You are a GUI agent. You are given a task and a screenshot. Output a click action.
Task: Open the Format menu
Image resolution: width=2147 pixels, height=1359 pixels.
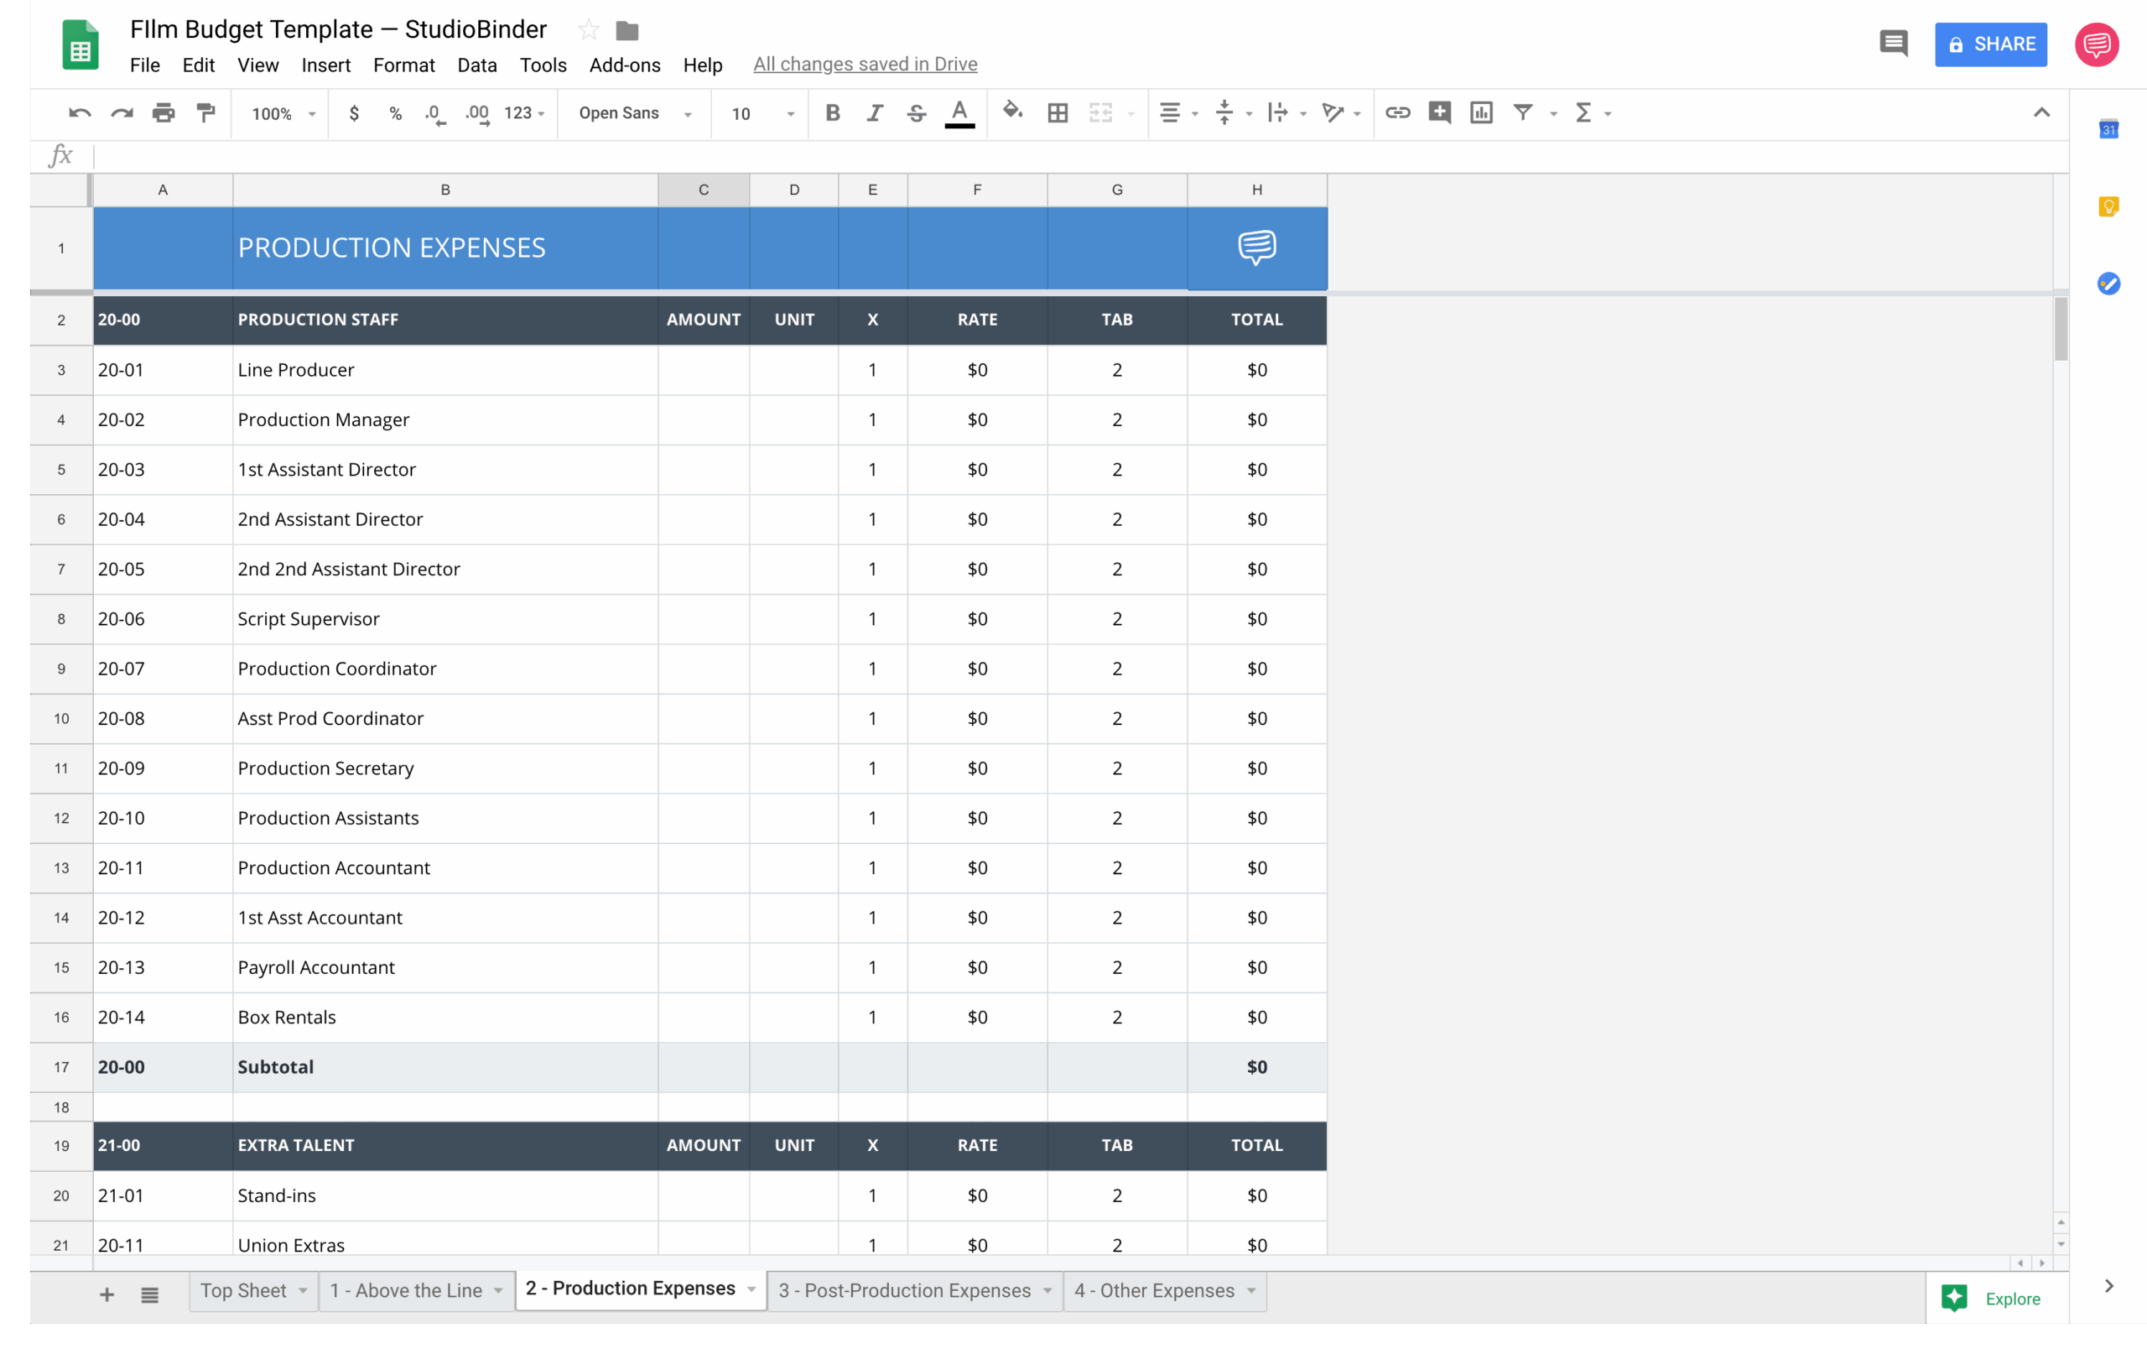403,65
